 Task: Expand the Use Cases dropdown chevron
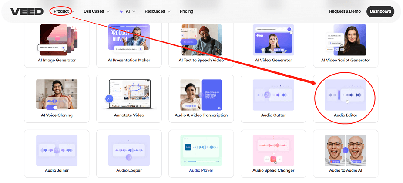108,12
